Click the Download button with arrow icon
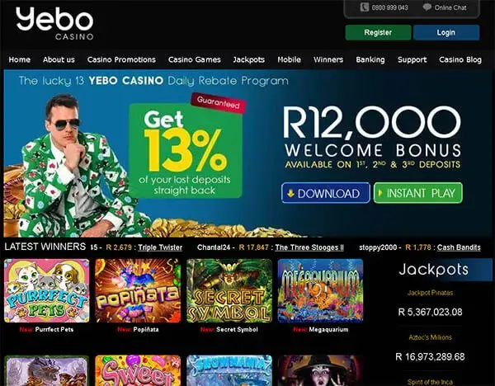495x386 pixels. tap(326, 193)
